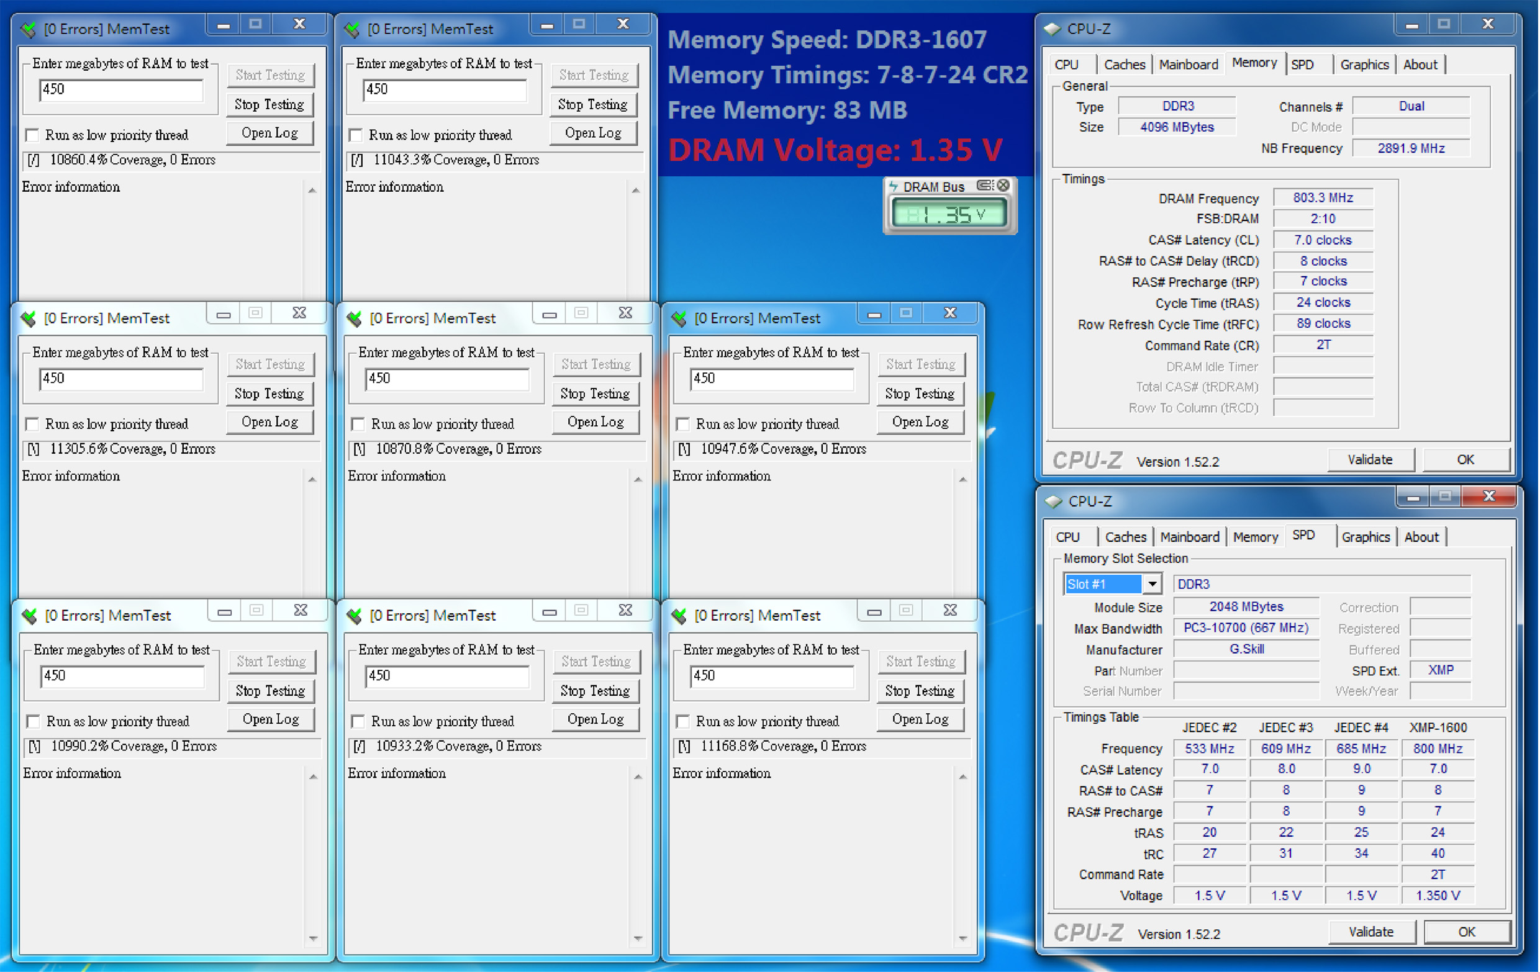Click MemTest checkmark icon of 10947.6% coverage window
Image resolution: width=1540 pixels, height=972 pixels.
(680, 318)
